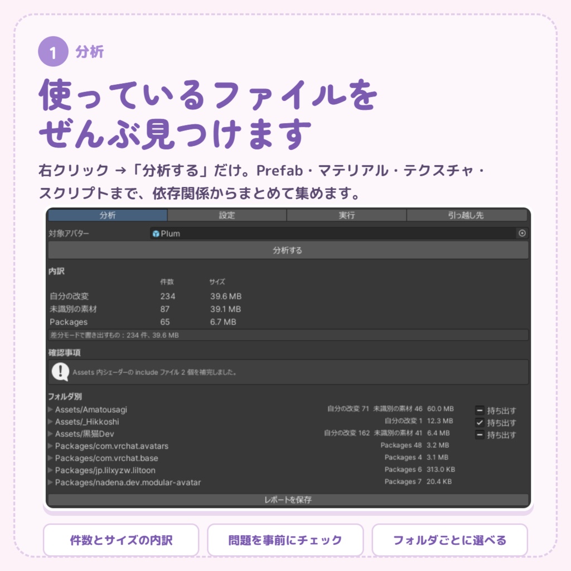Select the Assets/Amatousagi row label
Screen dimensions: 571x571
click(x=91, y=410)
